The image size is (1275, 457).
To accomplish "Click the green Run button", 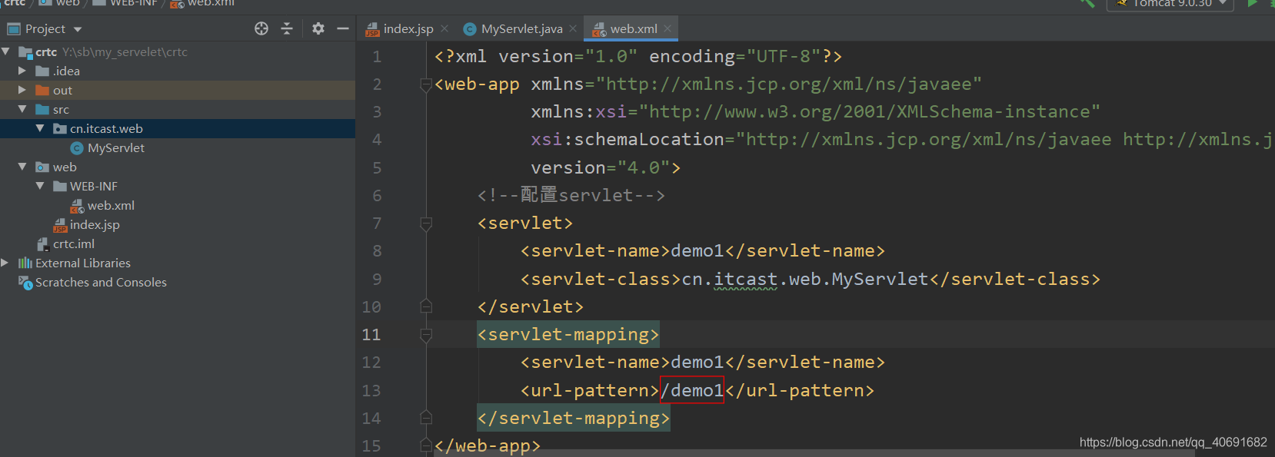I will (x=1253, y=3).
